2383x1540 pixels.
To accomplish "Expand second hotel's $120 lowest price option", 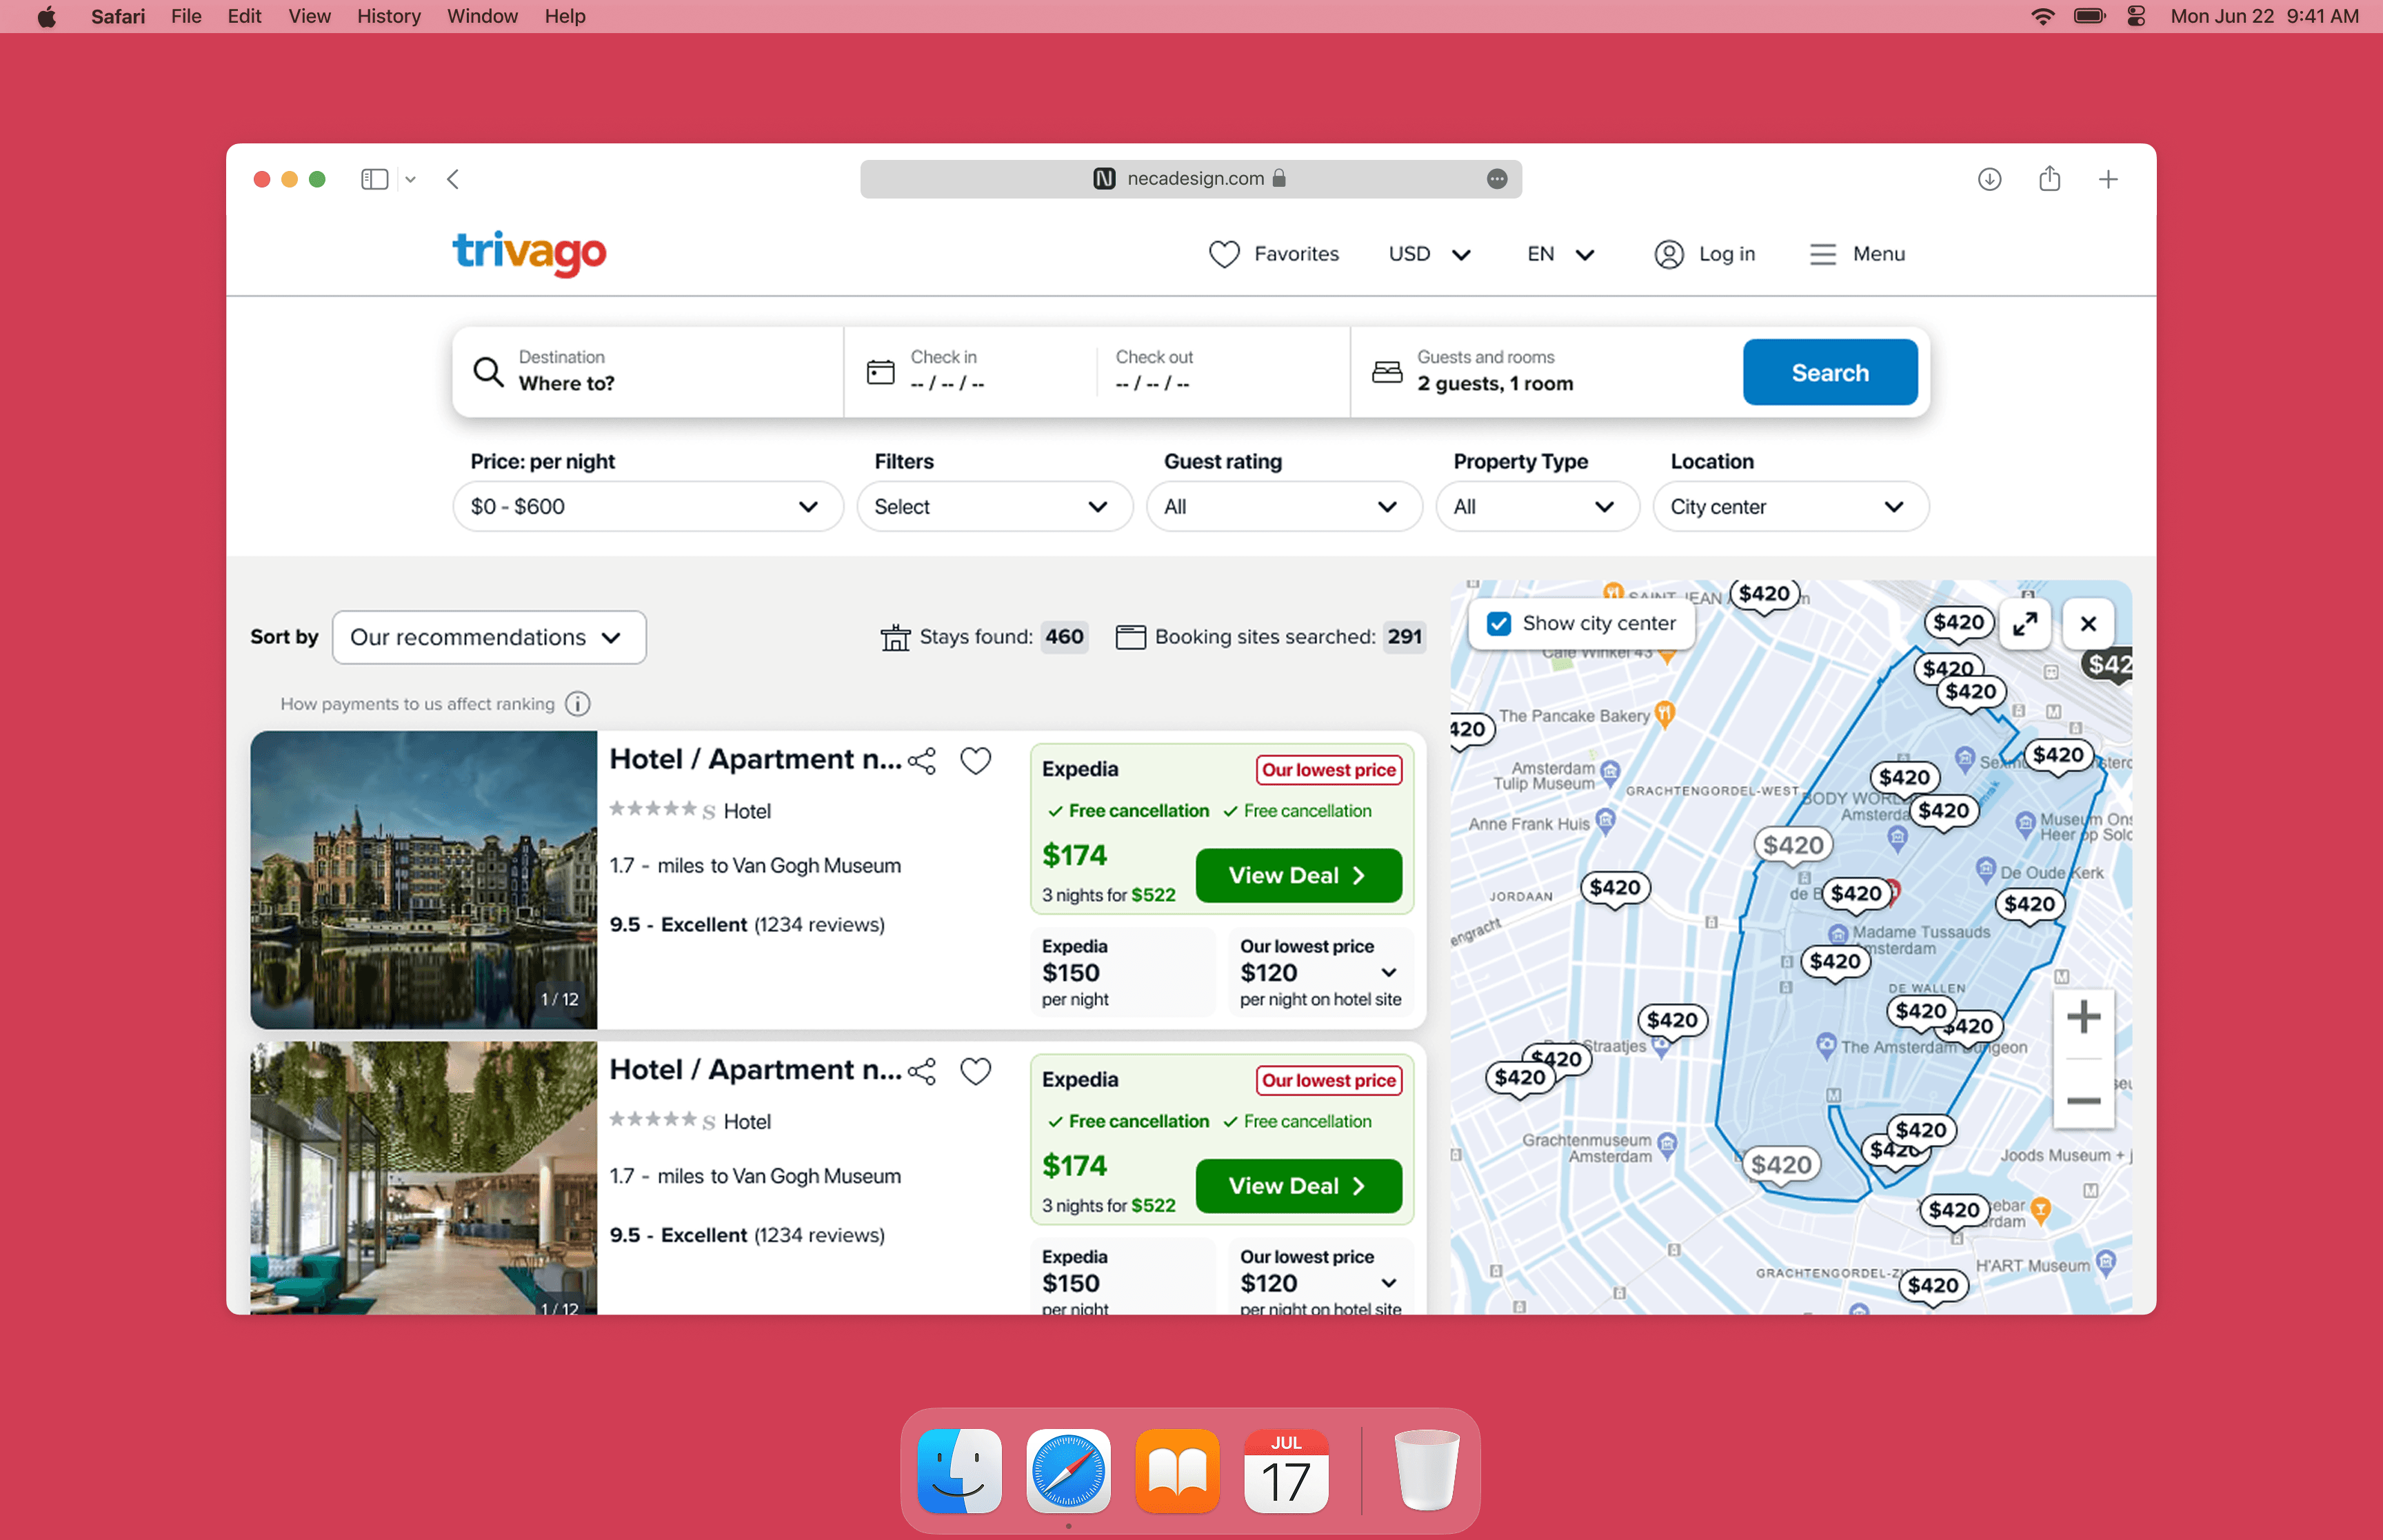I will point(1388,1283).
